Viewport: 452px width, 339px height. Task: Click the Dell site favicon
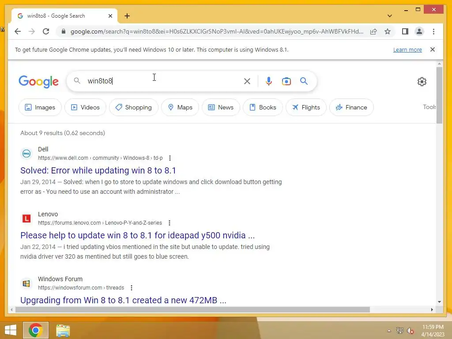[26, 154]
